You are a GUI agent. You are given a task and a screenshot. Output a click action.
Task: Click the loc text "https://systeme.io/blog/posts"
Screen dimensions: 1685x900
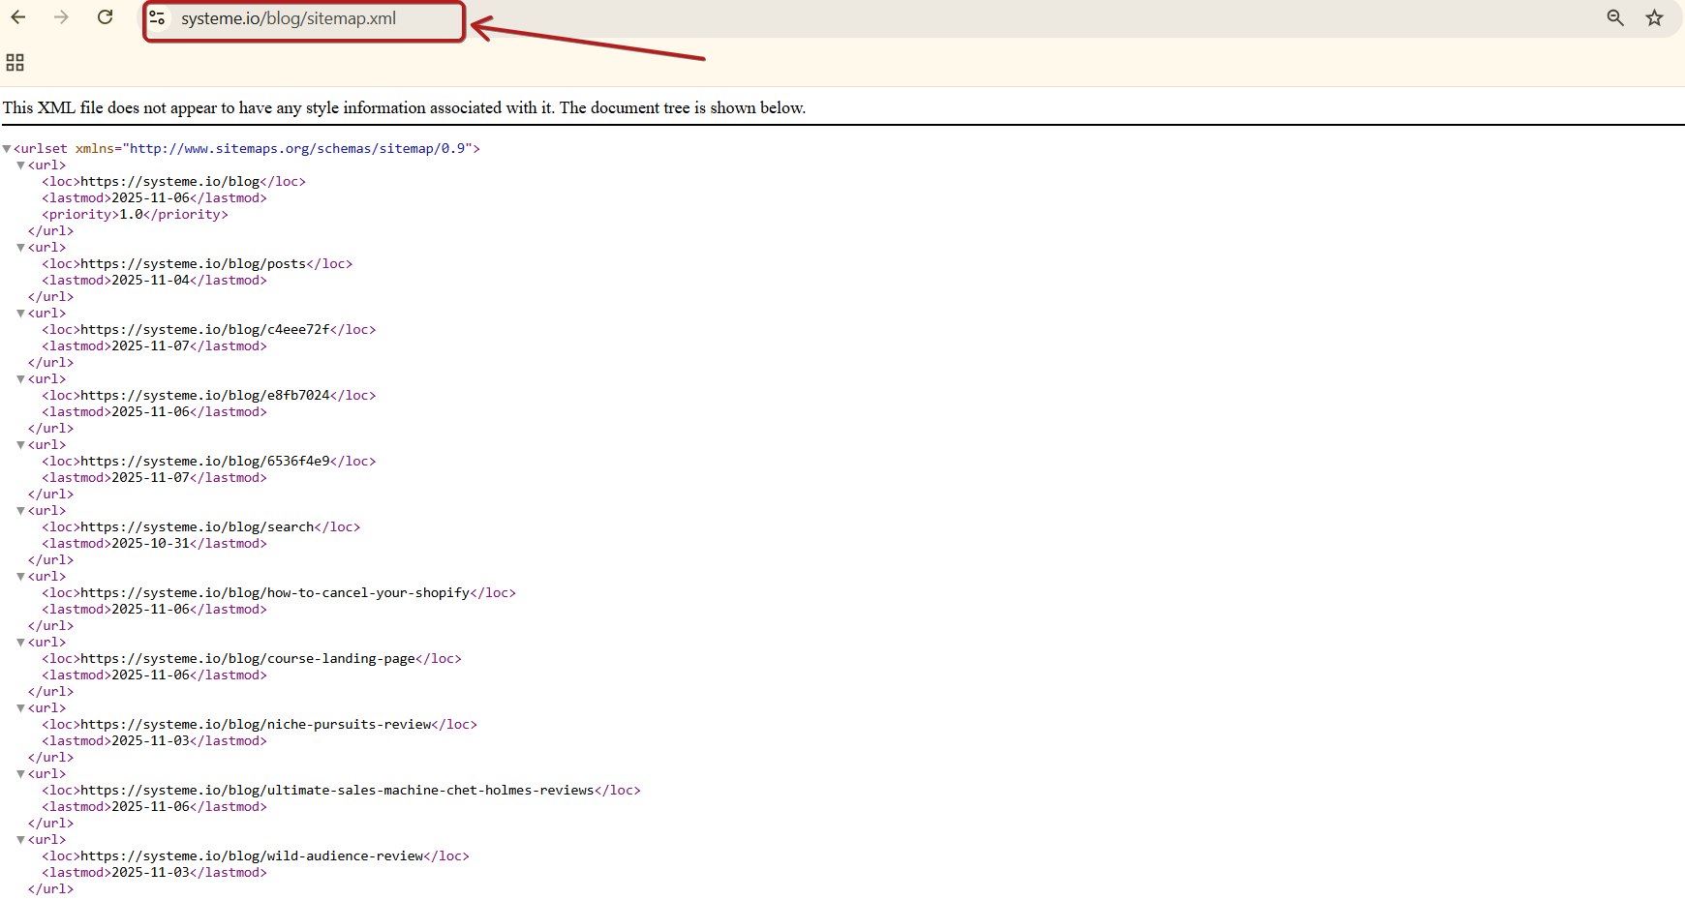(194, 264)
